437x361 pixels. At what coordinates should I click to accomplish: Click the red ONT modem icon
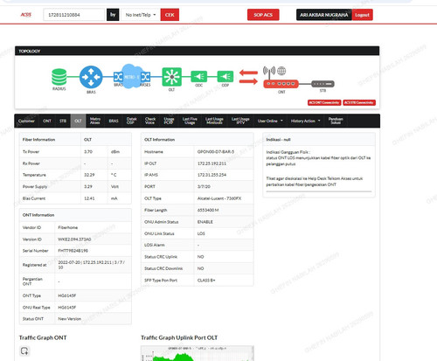click(281, 84)
